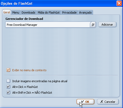This screenshot has width=123, height=108.
Task: Switch to the Menu tab
Action: (x=16, y=13)
